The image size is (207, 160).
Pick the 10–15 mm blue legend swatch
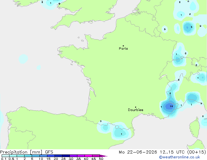tap(43, 156)
